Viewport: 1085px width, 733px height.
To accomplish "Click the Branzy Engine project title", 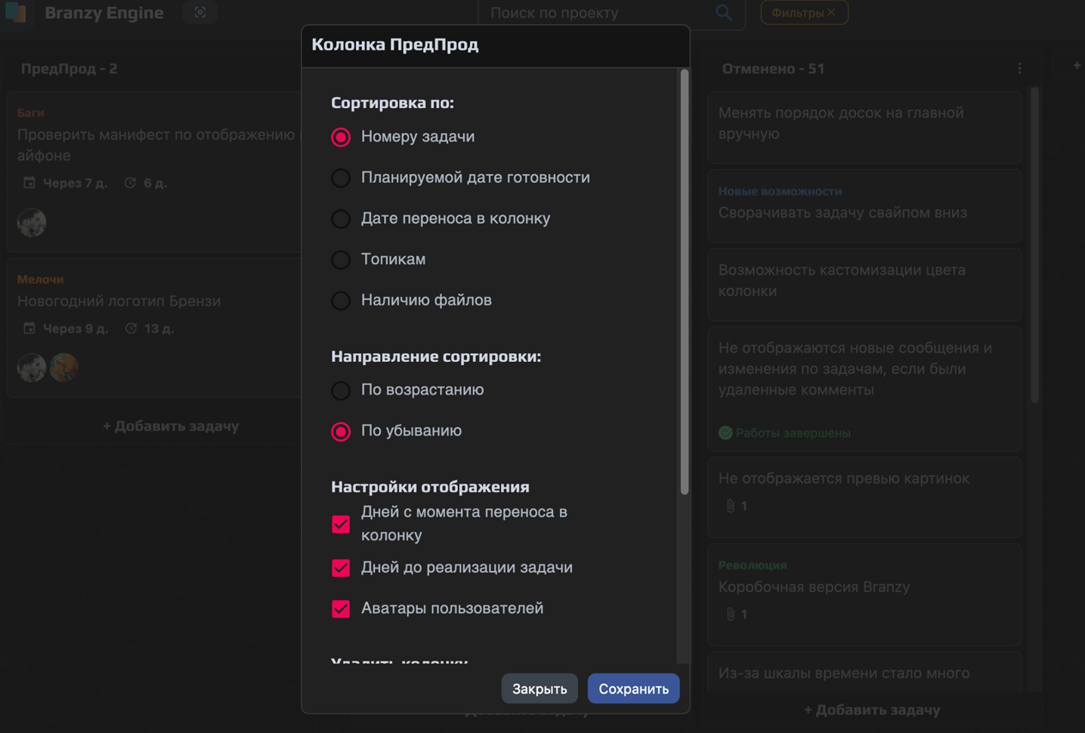I will click(104, 13).
